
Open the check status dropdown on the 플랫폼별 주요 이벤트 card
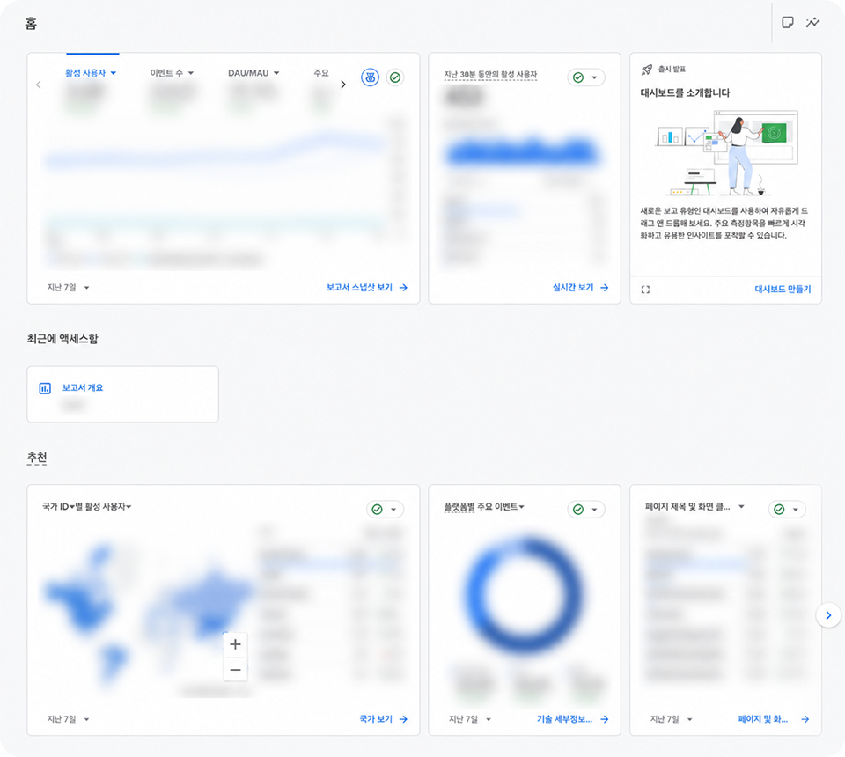594,510
